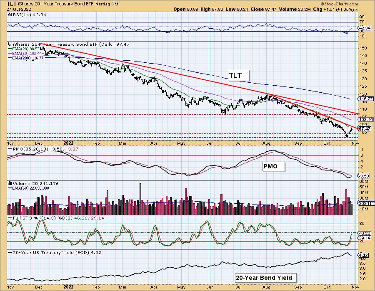Click the RSI panel chart-type icon
The image size is (375, 291).
10,15
